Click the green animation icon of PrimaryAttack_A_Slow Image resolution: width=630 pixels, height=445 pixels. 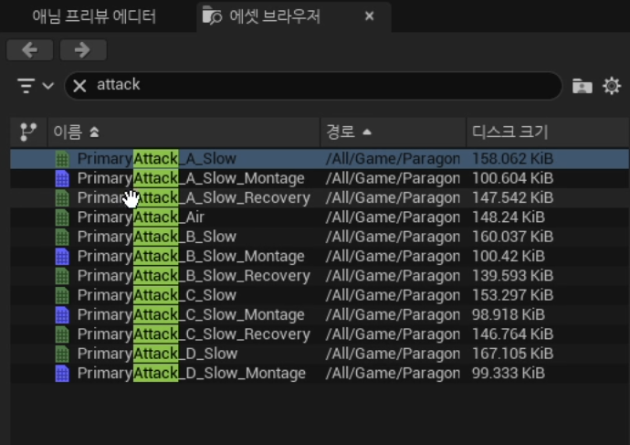(x=62, y=159)
